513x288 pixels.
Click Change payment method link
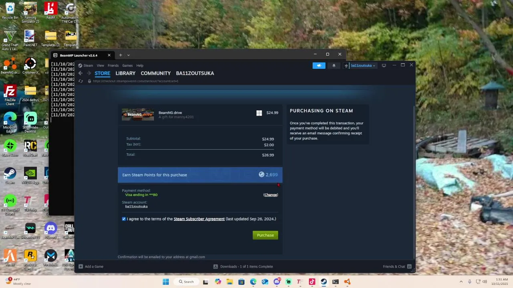pyautogui.click(x=271, y=195)
